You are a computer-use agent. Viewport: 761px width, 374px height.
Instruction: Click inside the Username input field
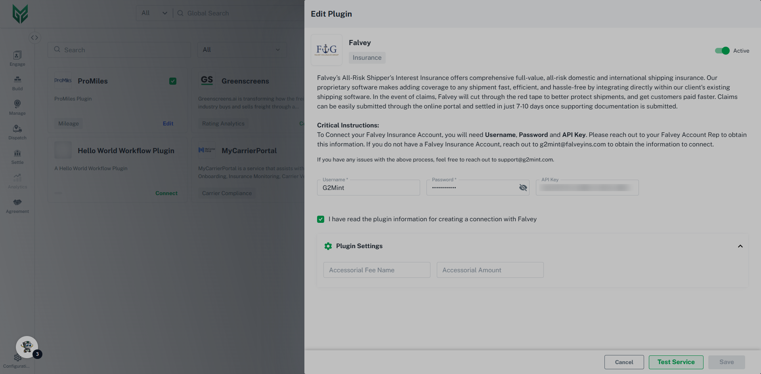pyautogui.click(x=368, y=188)
